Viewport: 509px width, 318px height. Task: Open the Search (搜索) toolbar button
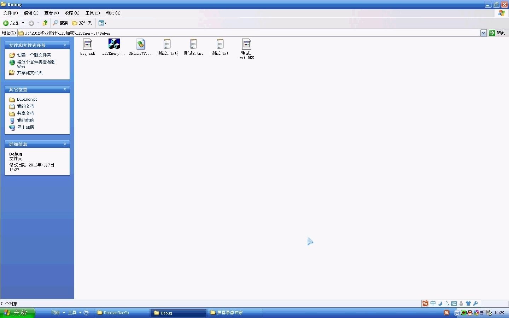(60, 23)
